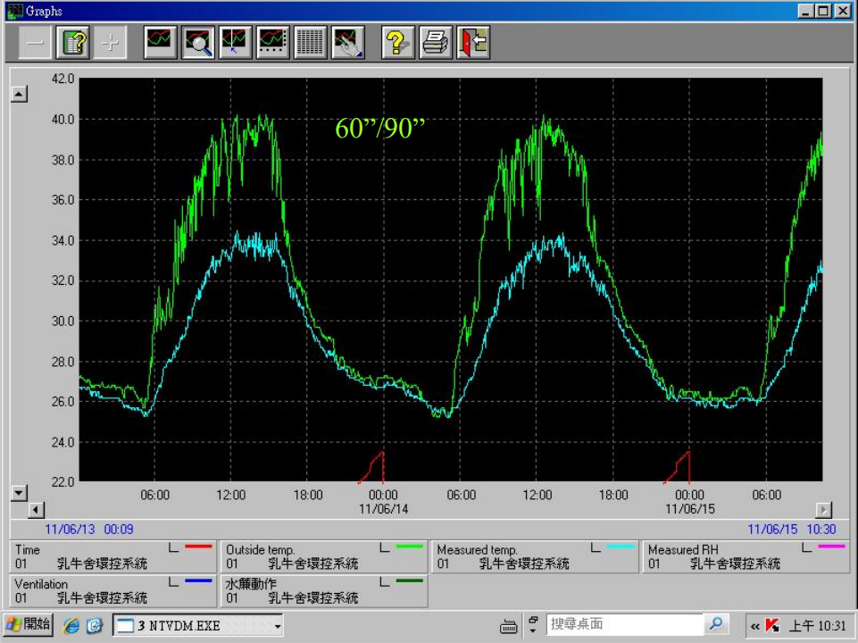Print the graph using printer icon
The width and height of the screenshot is (858, 643).
436,42
